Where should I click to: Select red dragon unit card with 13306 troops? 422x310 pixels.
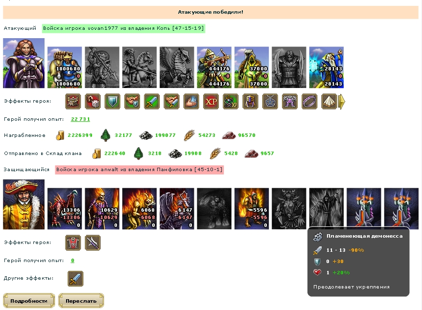[x=65, y=209]
